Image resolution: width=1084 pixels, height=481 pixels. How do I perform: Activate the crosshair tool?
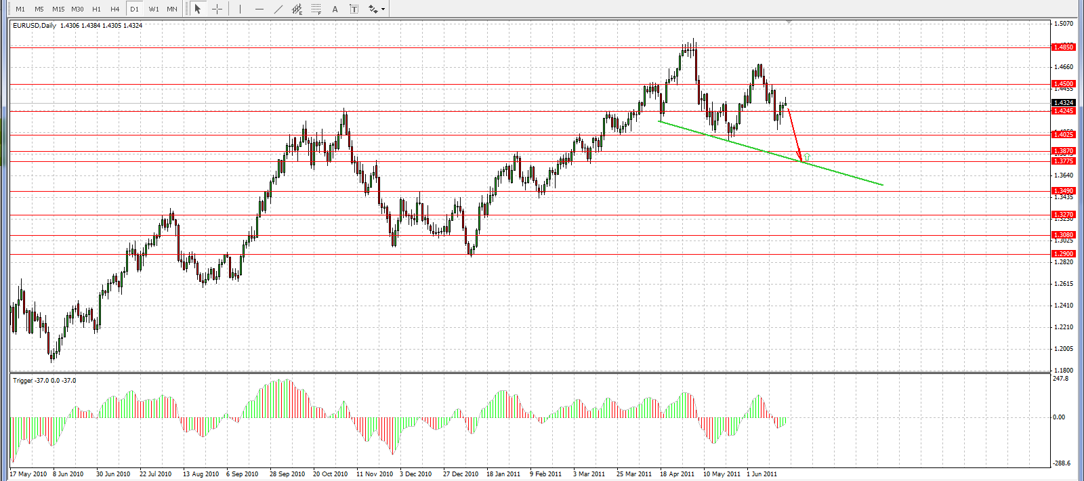(217, 9)
